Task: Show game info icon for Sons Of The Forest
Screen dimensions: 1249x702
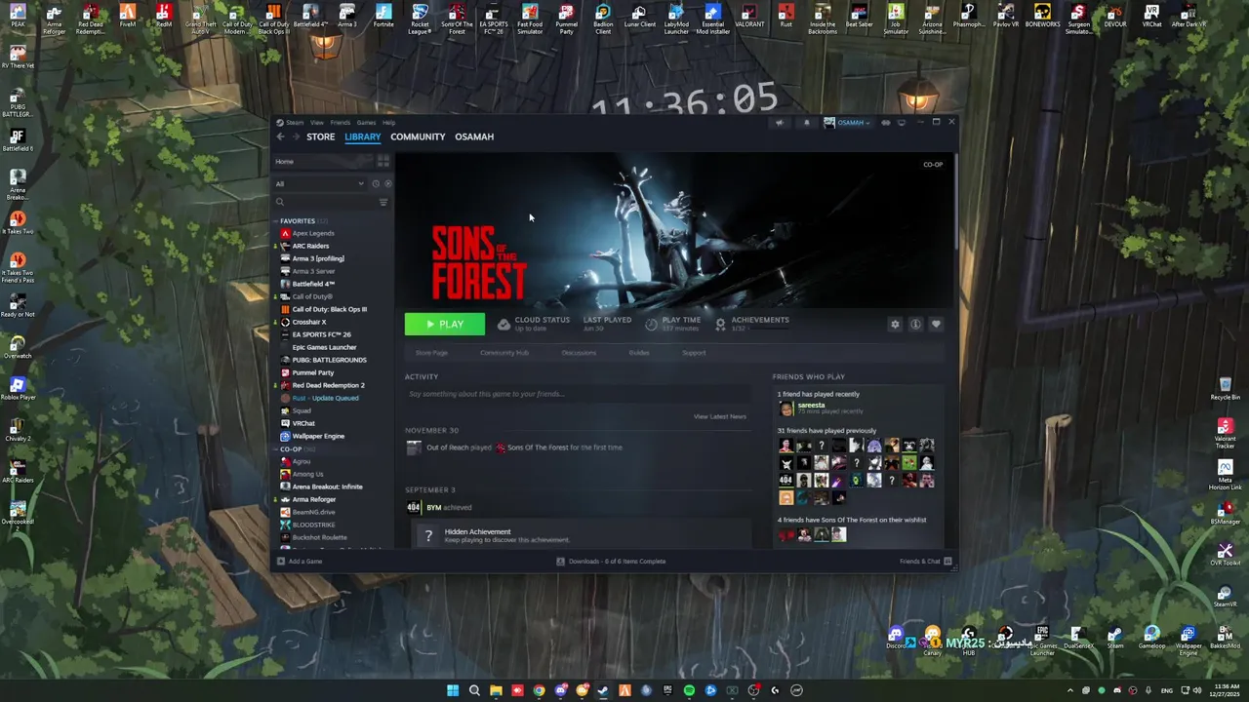Action: 915,324
